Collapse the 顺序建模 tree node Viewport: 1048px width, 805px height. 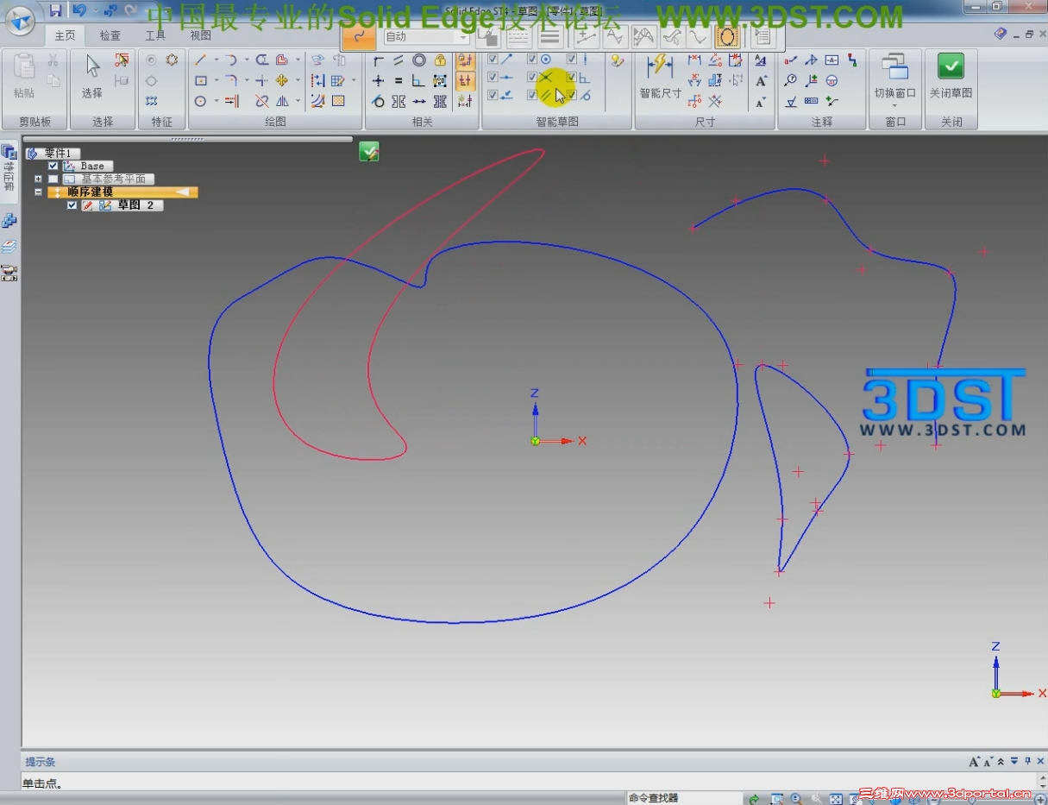[x=39, y=192]
